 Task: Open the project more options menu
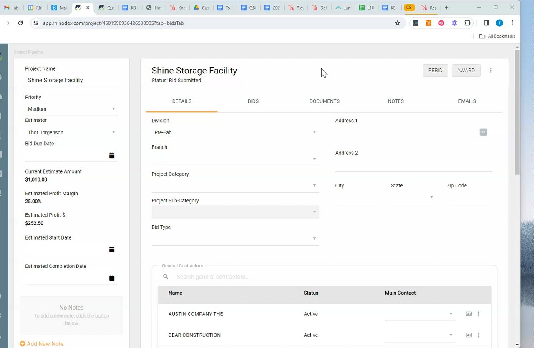491,71
